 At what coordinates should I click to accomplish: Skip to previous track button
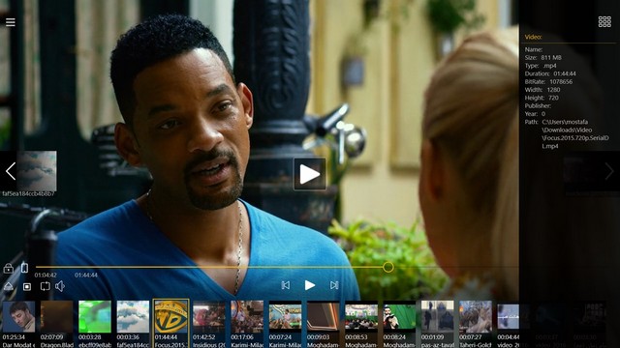coord(286,285)
